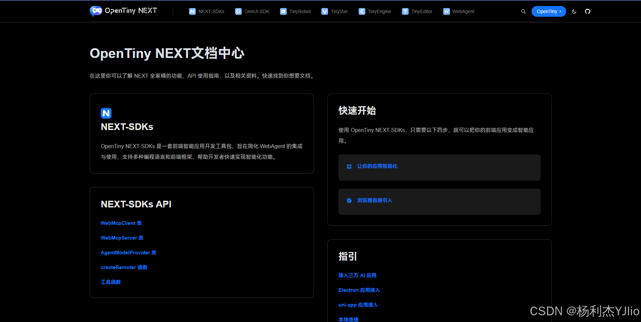
Task: Open the WebMcpClient 类 link
Action: (121, 223)
